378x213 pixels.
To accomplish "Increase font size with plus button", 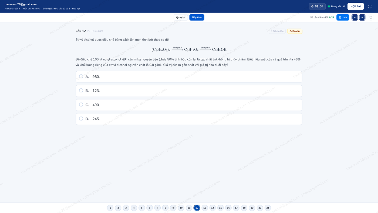I will click(x=362, y=18).
